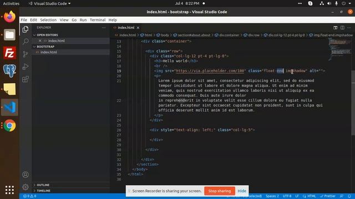Open the Run menu
Screen dimensions: 355x199
pos(83,20)
